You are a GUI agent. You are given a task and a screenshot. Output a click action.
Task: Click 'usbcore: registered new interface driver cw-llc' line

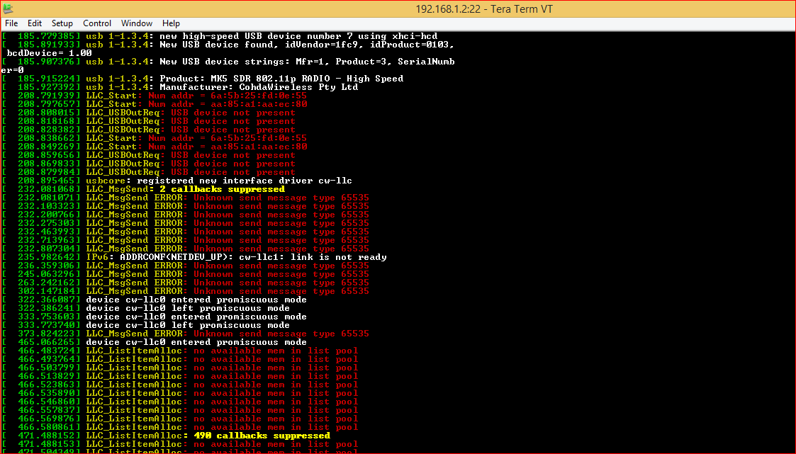[x=176, y=181]
